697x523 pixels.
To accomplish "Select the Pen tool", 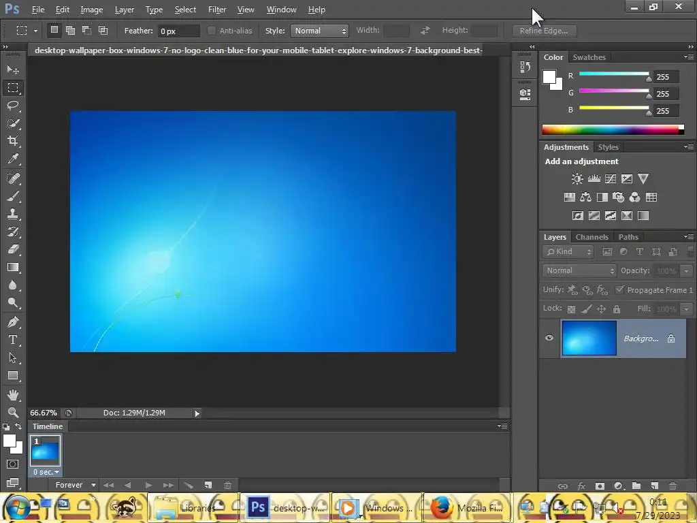I will click(x=13, y=321).
